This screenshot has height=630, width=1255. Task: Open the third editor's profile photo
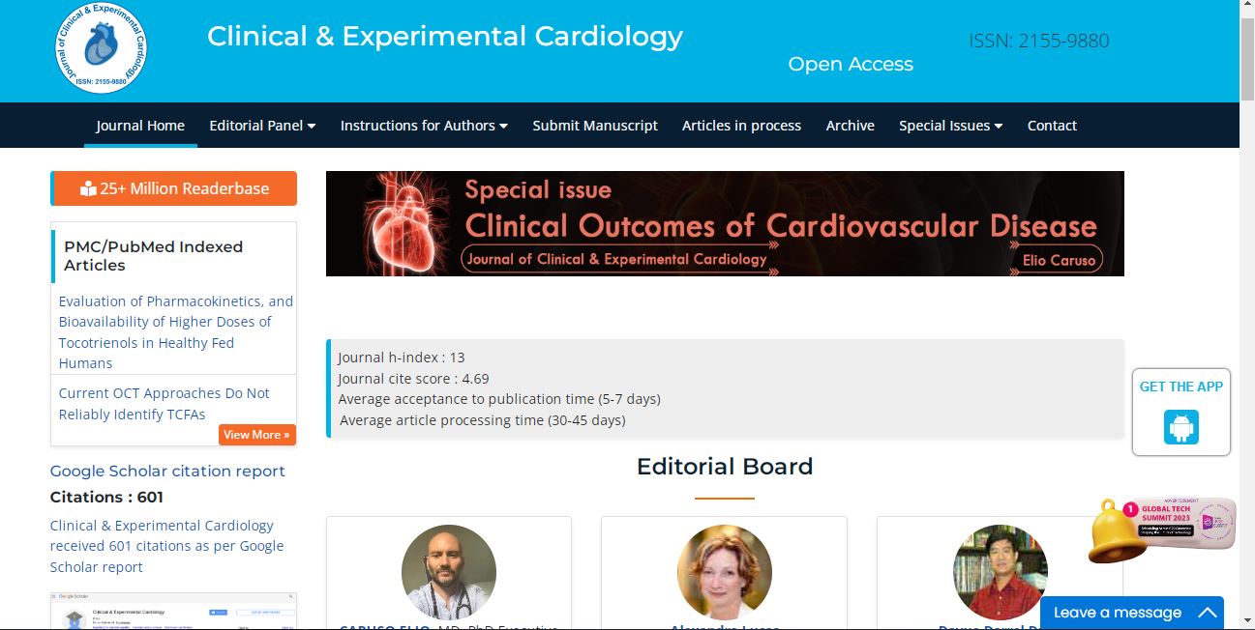coord(1001,572)
